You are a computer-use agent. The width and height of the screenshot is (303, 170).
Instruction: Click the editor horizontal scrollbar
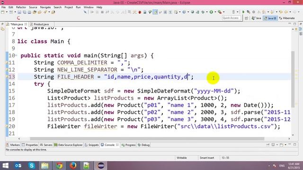[x=147, y=138]
